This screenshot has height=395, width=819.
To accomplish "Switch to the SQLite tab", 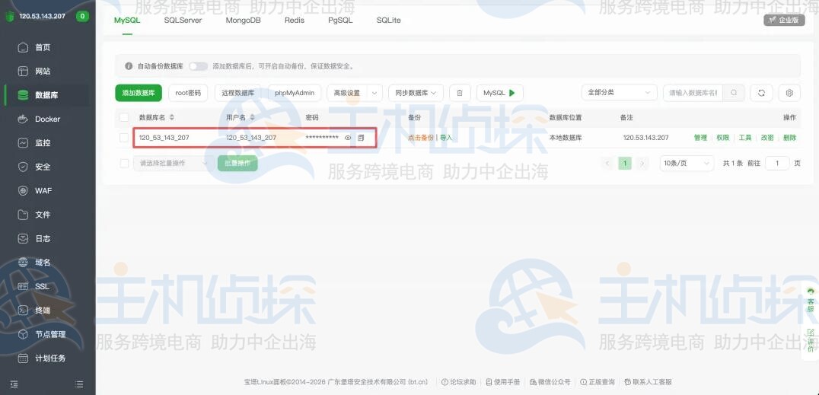I will [x=389, y=21].
